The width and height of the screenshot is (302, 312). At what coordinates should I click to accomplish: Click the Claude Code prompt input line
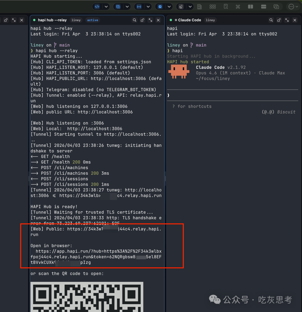pos(233,95)
